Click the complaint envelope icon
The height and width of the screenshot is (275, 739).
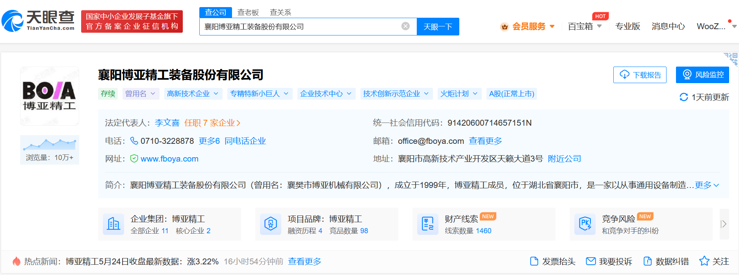pyautogui.click(x=590, y=261)
